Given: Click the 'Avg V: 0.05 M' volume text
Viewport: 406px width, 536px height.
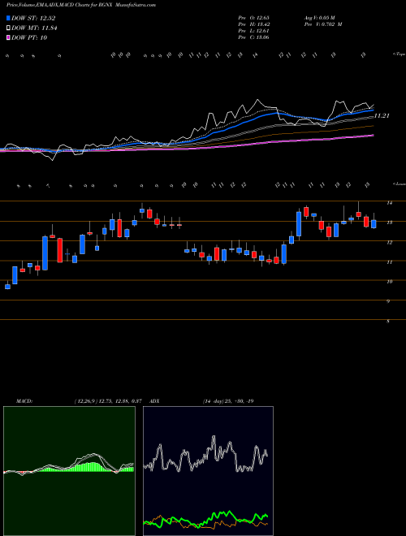Looking at the screenshot, I should (320, 17).
